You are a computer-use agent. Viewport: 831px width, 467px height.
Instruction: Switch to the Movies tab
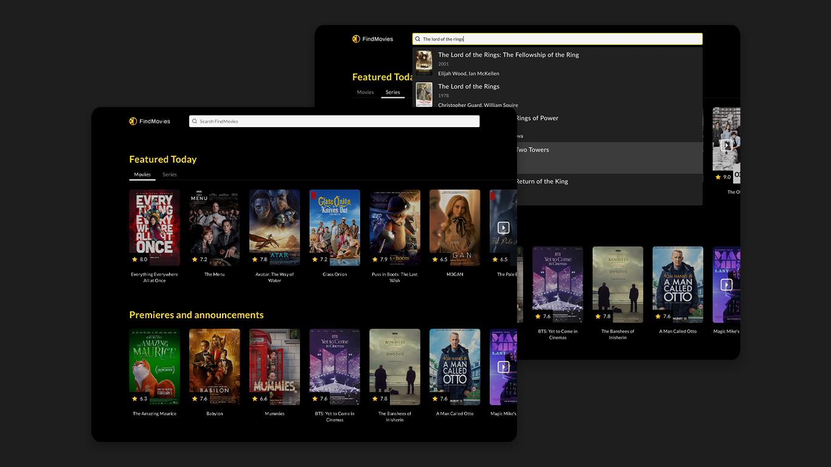(142, 175)
